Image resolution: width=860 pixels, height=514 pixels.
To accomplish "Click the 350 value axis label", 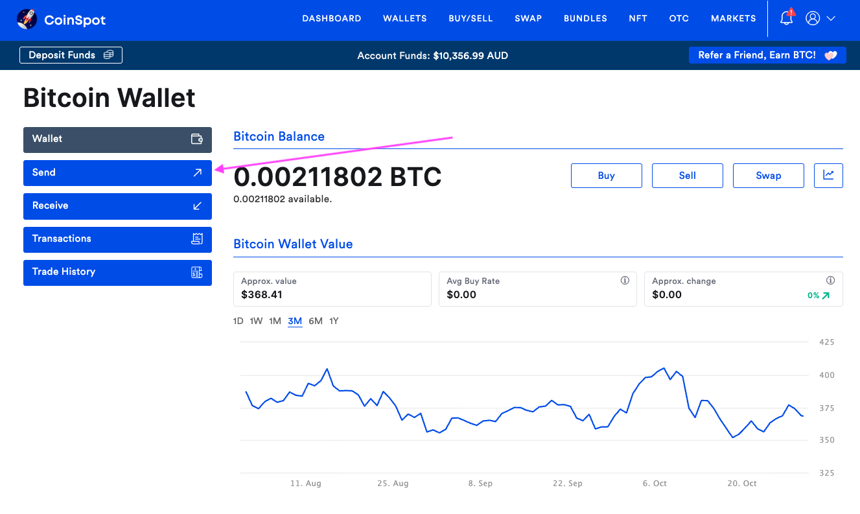I will click(826, 440).
